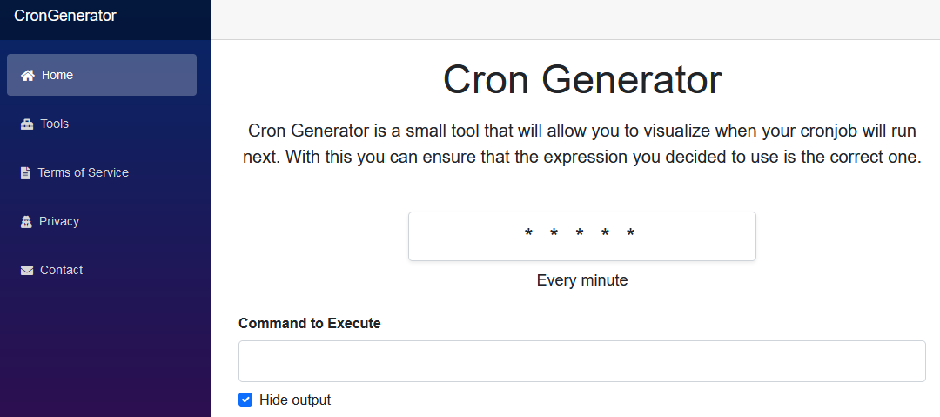Screen dimensions: 940x417
Task: Click the Every minute description text
Action: coord(582,280)
